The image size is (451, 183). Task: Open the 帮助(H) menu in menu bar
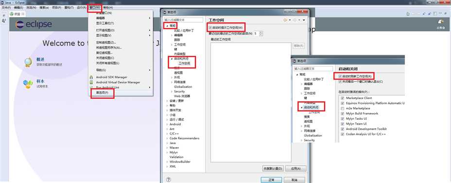[108, 7]
